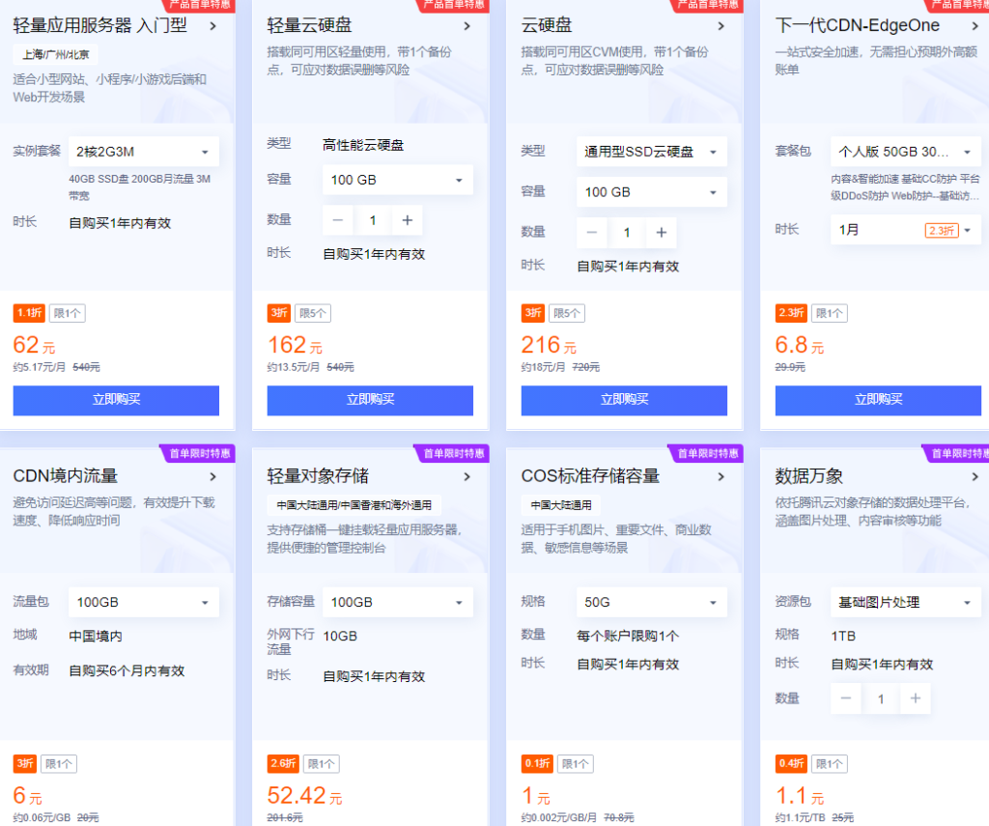This screenshot has width=989, height=826.
Task: Click 中国大陆通用/中国香港和海外通用 tag
Action: click(x=354, y=505)
